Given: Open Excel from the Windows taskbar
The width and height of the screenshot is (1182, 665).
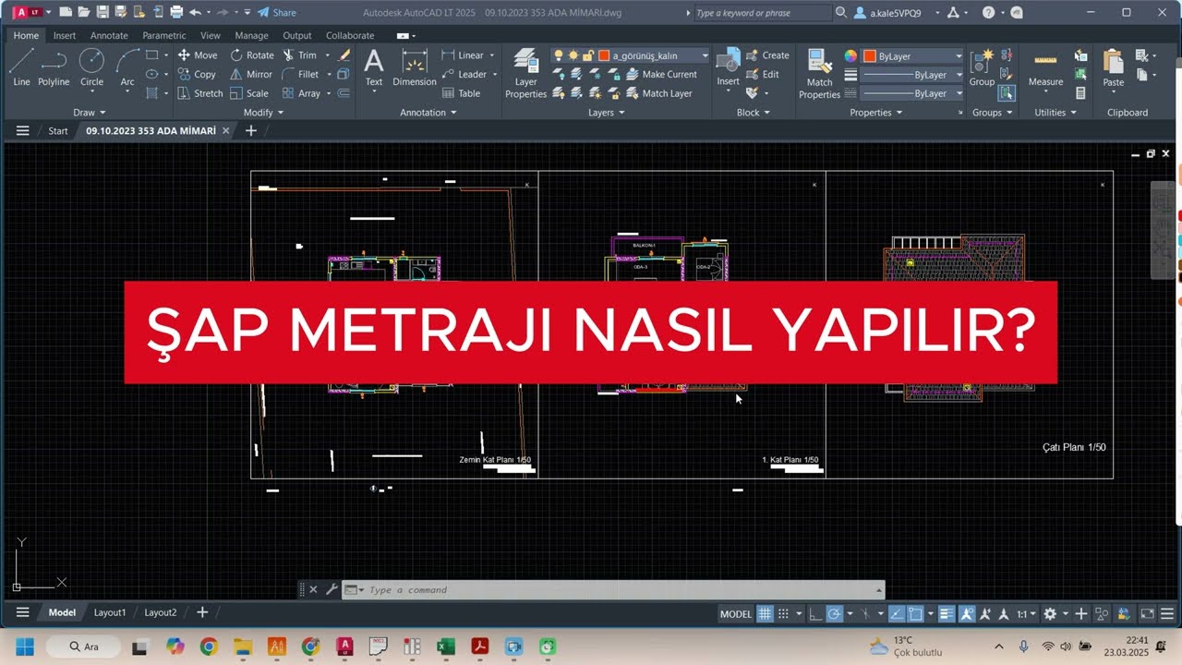Looking at the screenshot, I should pos(446,647).
